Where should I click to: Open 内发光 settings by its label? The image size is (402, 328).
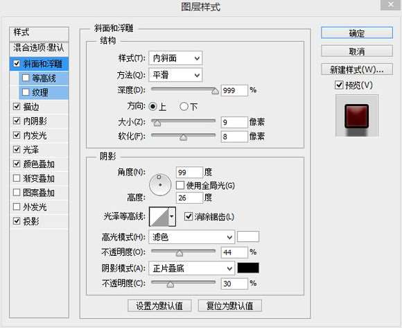tap(35, 135)
